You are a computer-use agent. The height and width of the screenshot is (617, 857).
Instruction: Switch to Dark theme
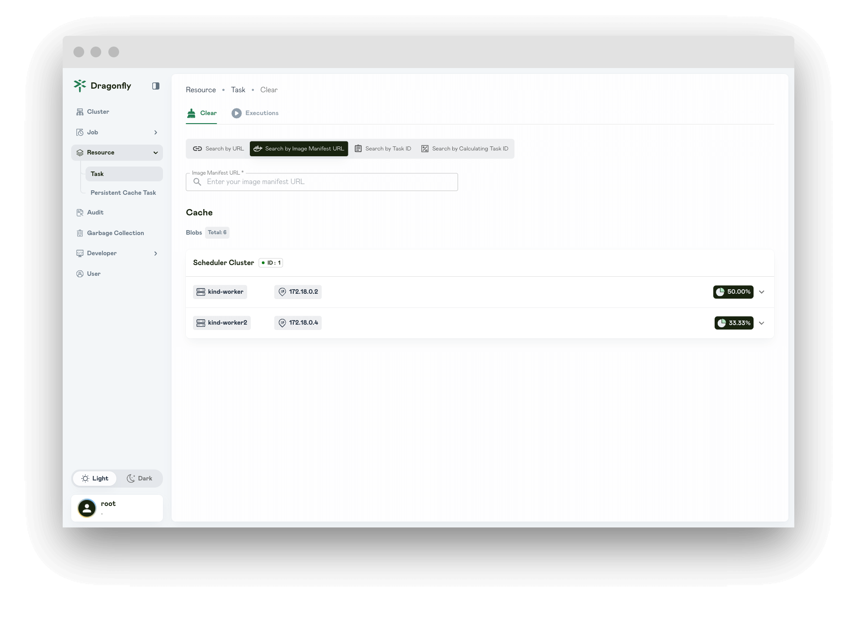coord(140,478)
